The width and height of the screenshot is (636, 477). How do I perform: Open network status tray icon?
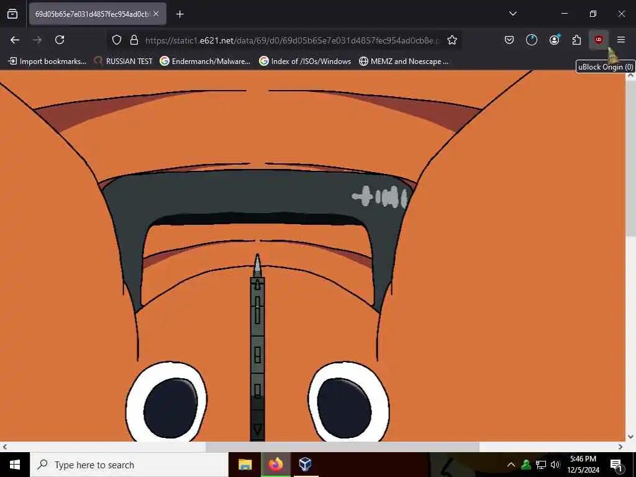tap(541, 465)
